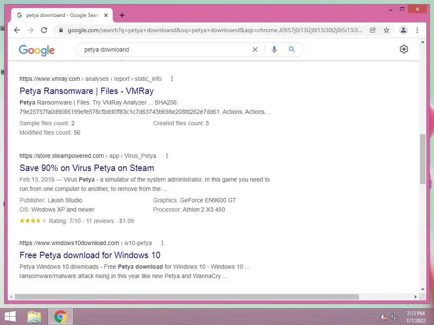Click the star rating of Steam result
Image resolution: width=434 pixels, height=325 pixels.
click(33, 221)
